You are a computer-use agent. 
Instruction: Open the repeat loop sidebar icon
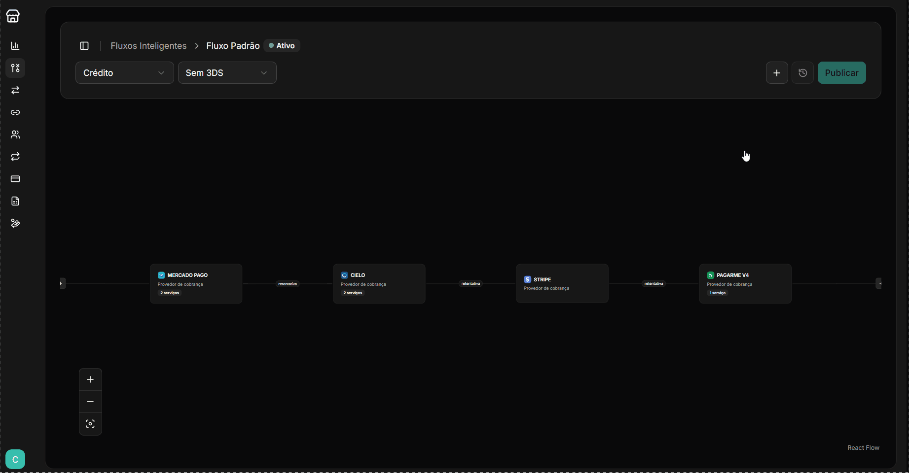click(x=15, y=157)
